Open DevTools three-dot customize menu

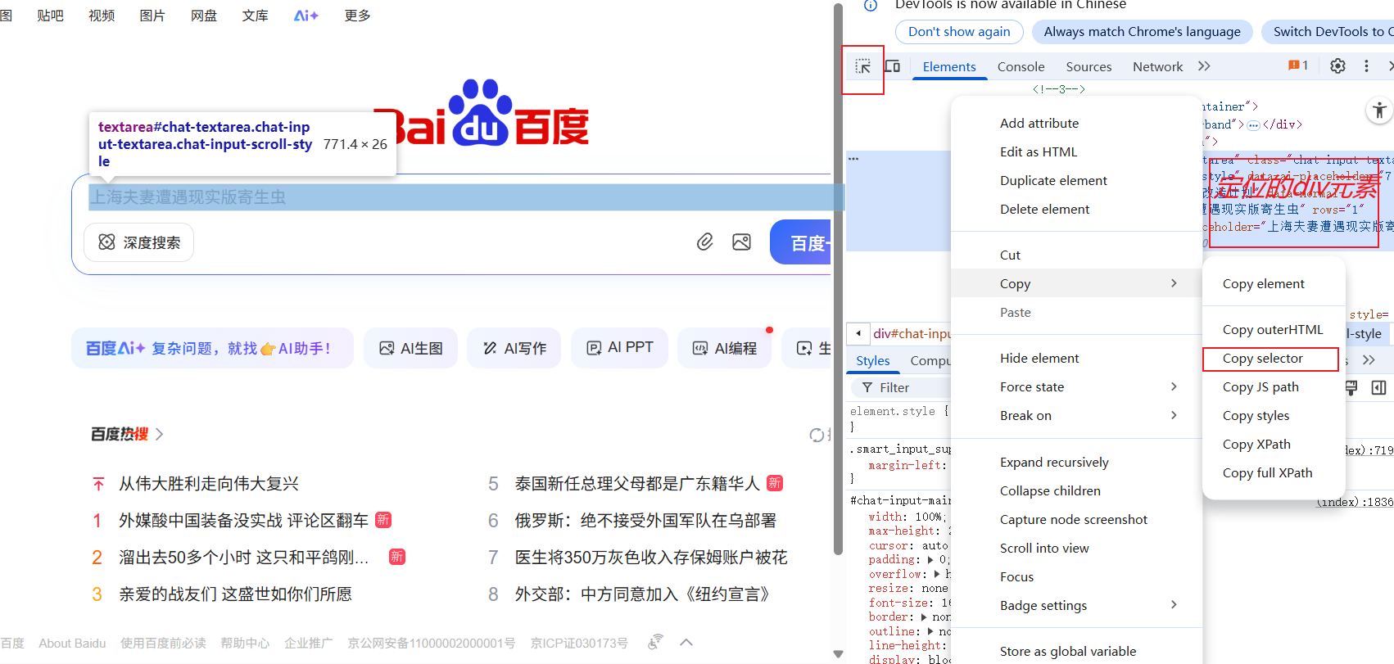[1366, 66]
